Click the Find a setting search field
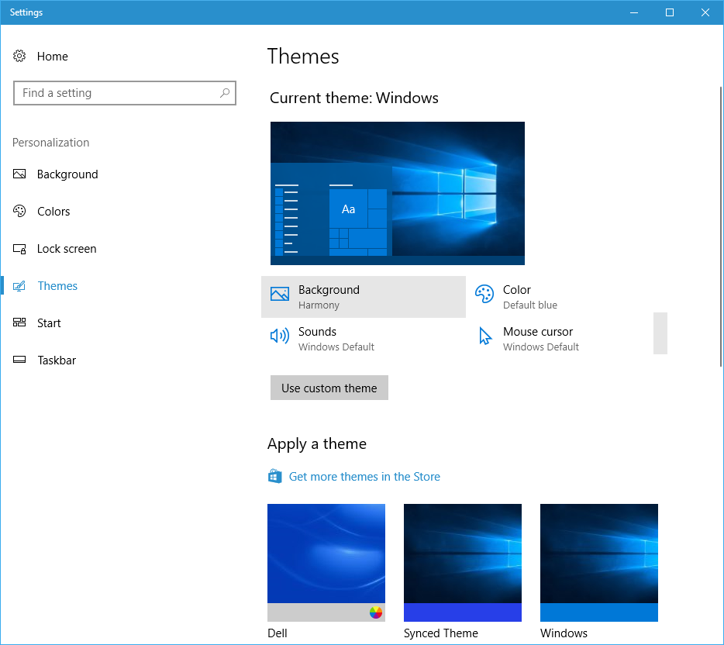The height and width of the screenshot is (645, 724). click(116, 93)
